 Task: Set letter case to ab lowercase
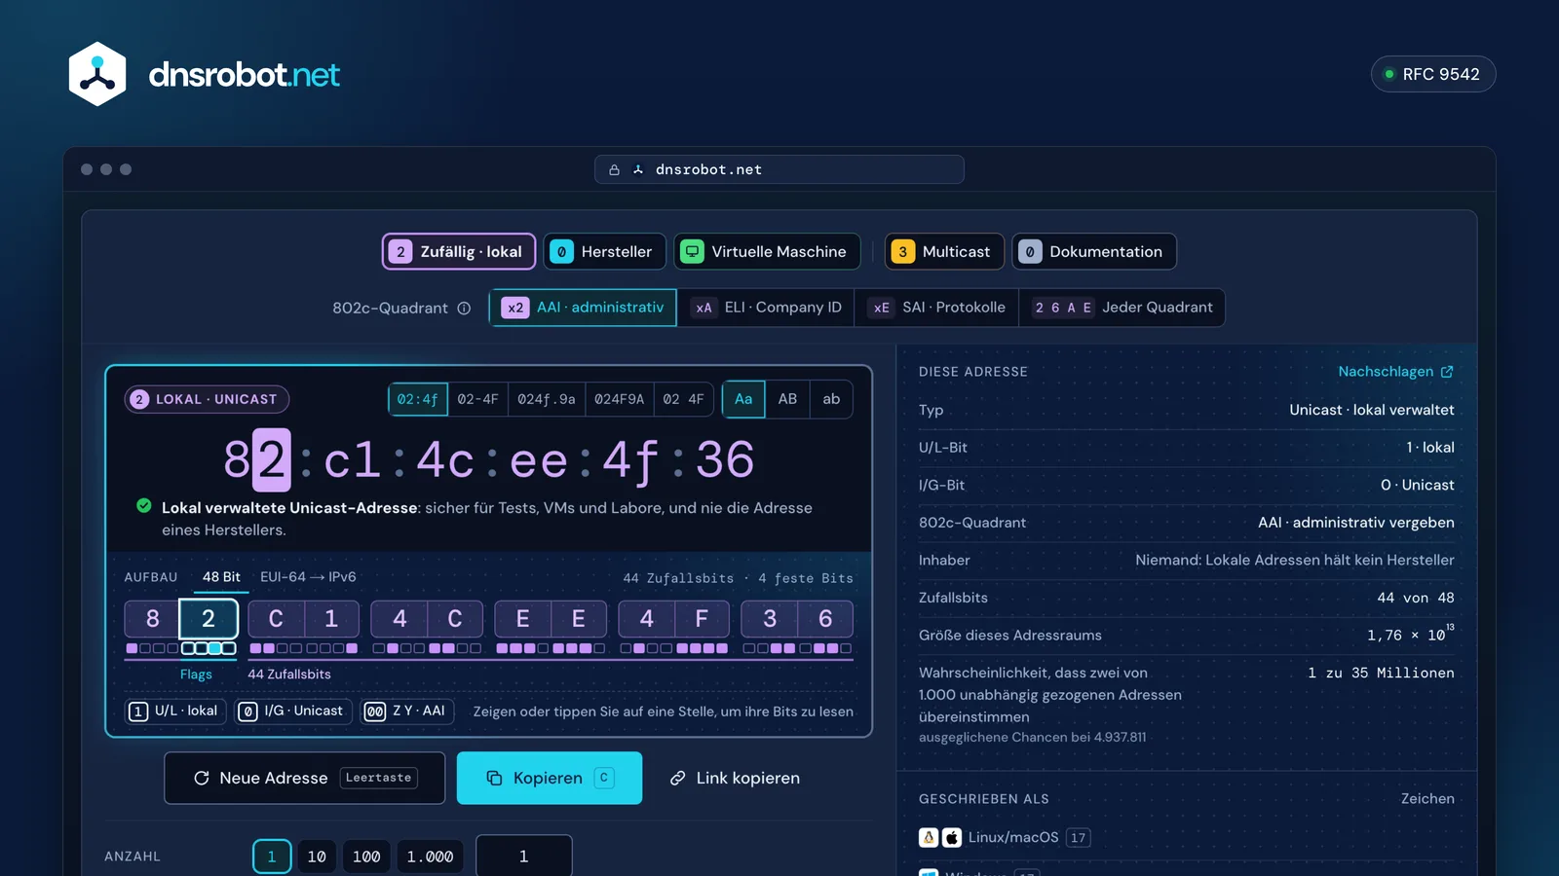click(x=831, y=399)
